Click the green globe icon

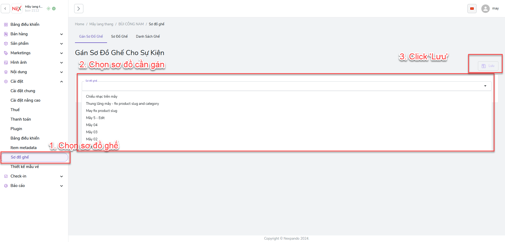54,9
